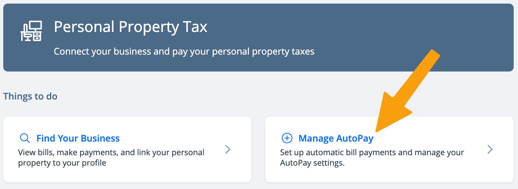Click 'property to your profile' text line
Viewport: 518px width, 189px height.
[x=62, y=163]
